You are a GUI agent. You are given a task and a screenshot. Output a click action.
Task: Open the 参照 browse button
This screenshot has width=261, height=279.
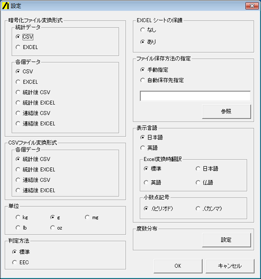226,112
